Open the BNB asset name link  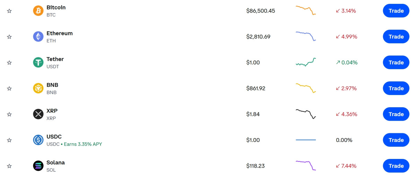(52, 85)
